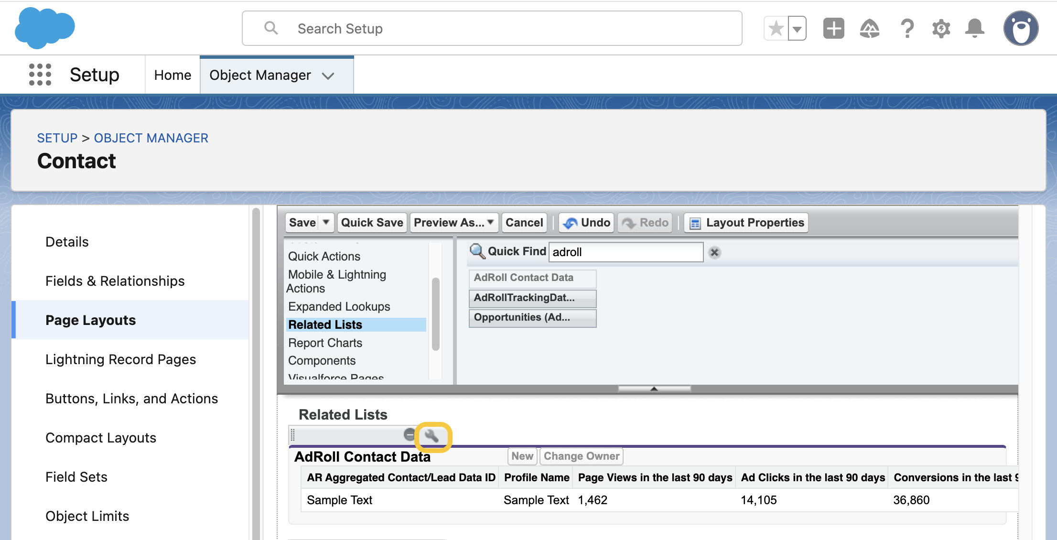Click the question mark help icon
1057x540 pixels.
pos(906,28)
